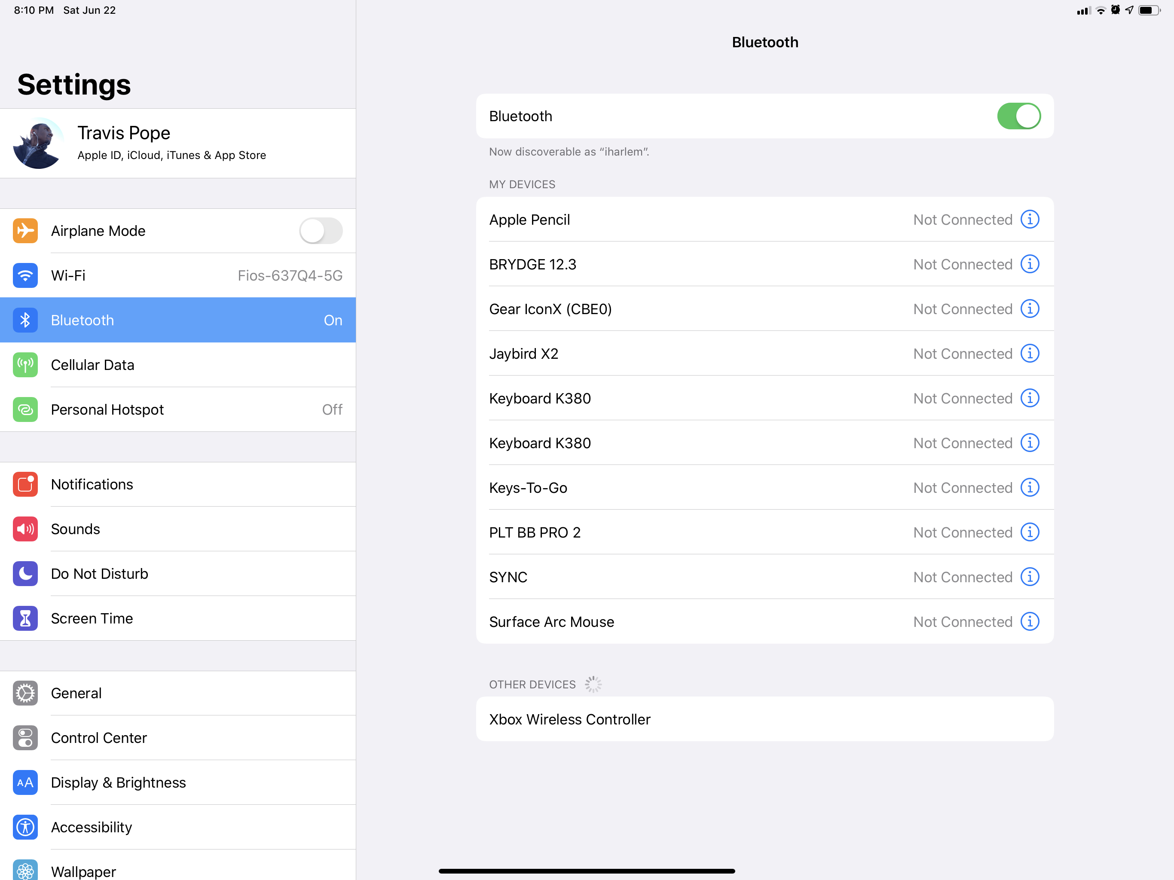Viewport: 1174px width, 880px height.
Task: Open info for SYNC device
Action: (1030, 576)
